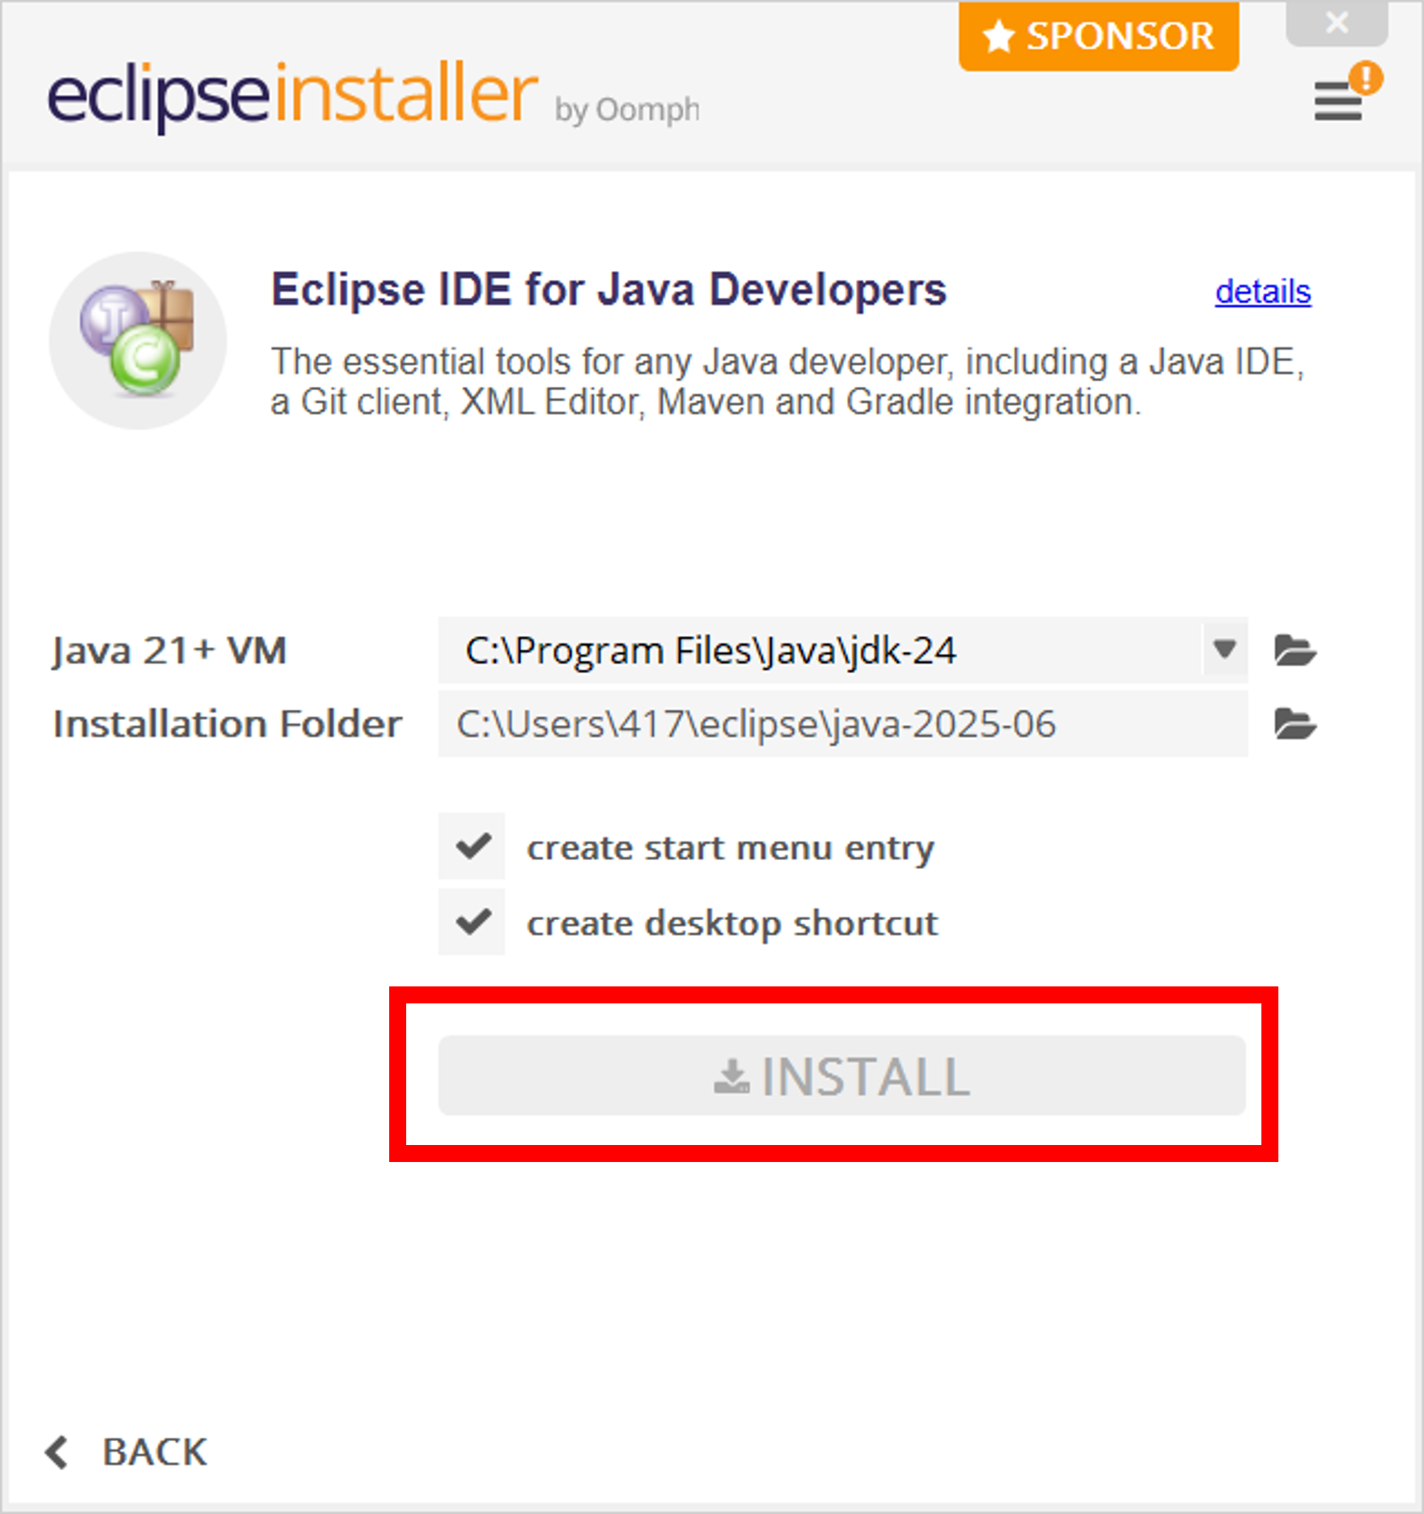Click the 'by Oomph' text
This screenshot has height=1514, width=1424.
tap(627, 110)
